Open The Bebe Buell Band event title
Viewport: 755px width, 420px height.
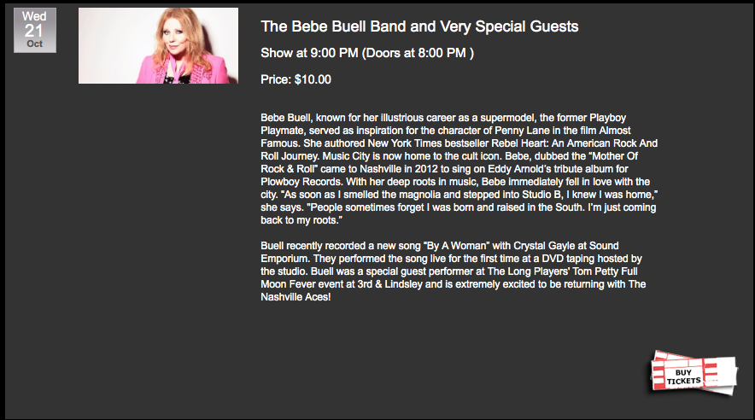click(x=419, y=27)
